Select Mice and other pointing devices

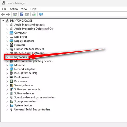point(33,61)
